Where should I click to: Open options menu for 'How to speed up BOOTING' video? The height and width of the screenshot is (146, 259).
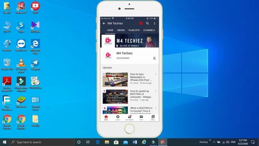(x=156, y=91)
